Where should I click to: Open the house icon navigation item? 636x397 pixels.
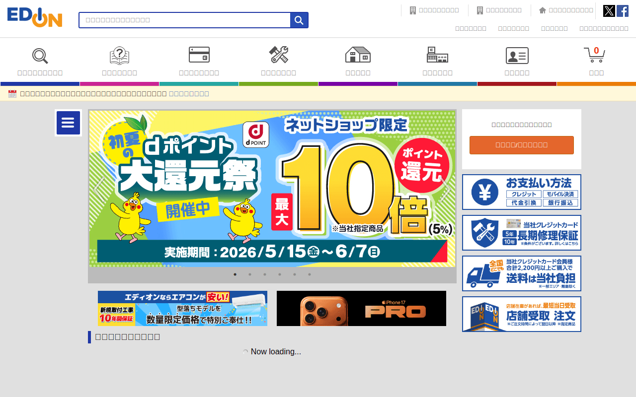358,62
